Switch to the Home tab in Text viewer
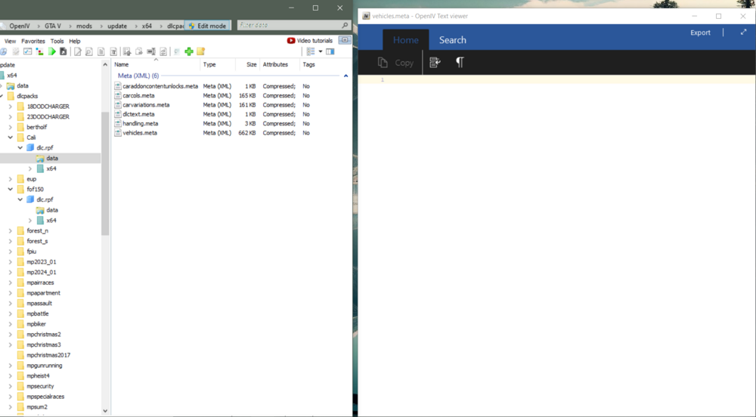 coord(405,40)
